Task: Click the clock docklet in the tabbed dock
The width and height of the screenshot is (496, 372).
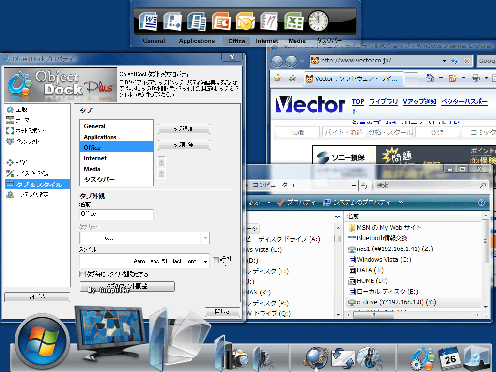Action: point(318,21)
